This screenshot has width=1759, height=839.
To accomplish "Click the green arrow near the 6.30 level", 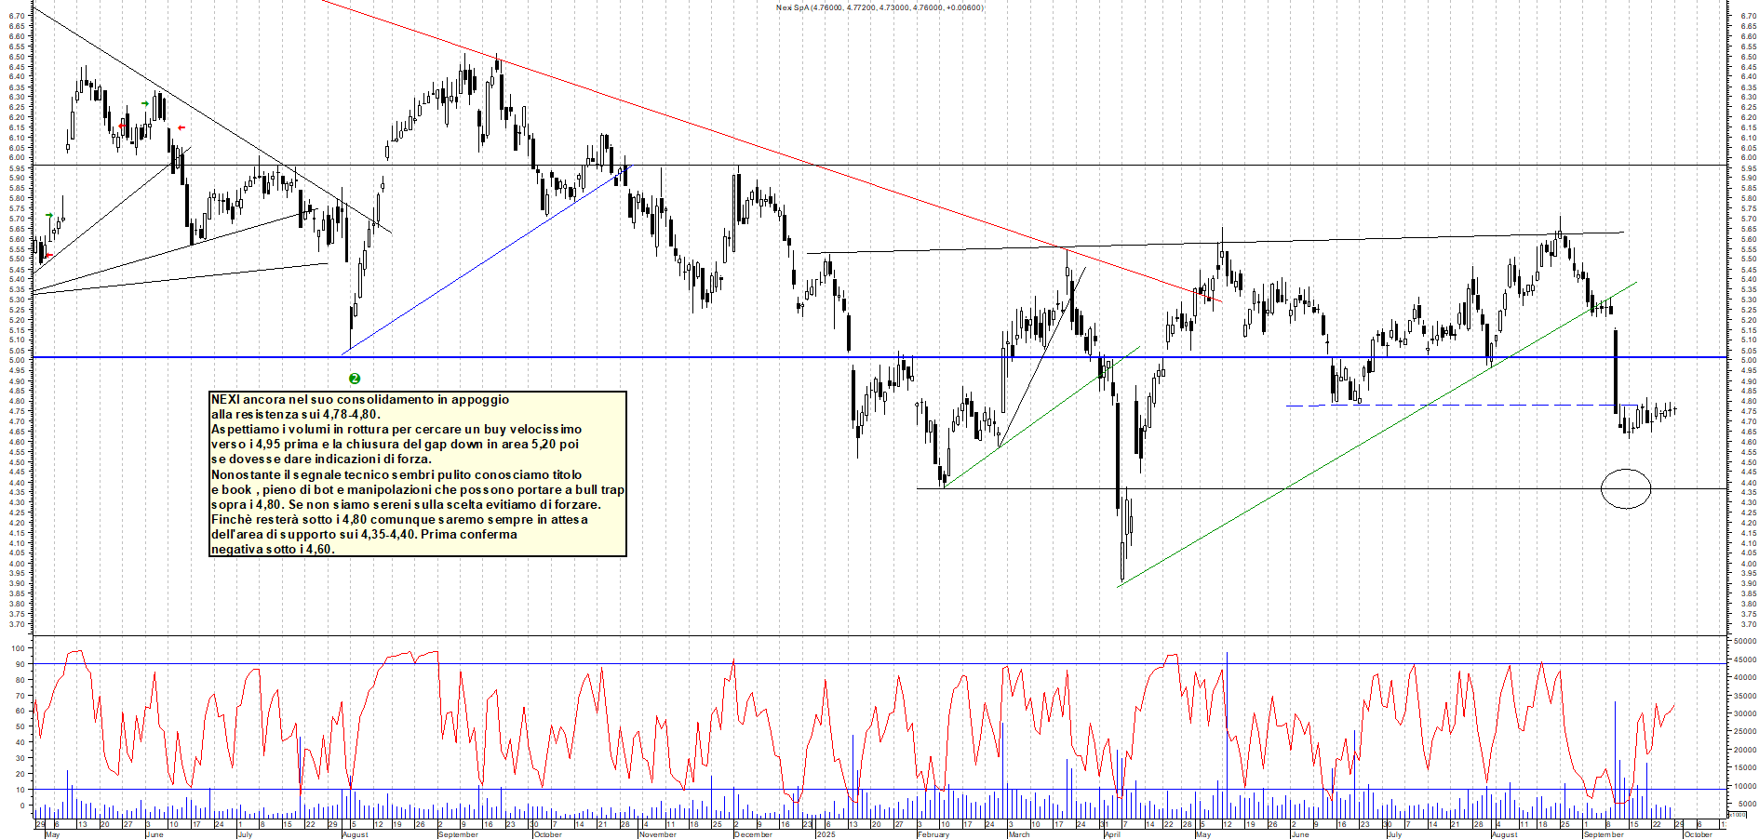I will (145, 103).
